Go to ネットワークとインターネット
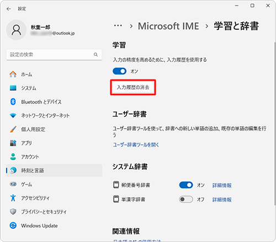 pyautogui.click(x=54, y=115)
